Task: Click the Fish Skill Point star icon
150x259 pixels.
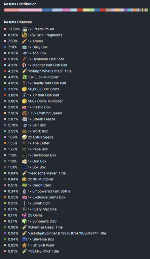Action: (24, 245)
